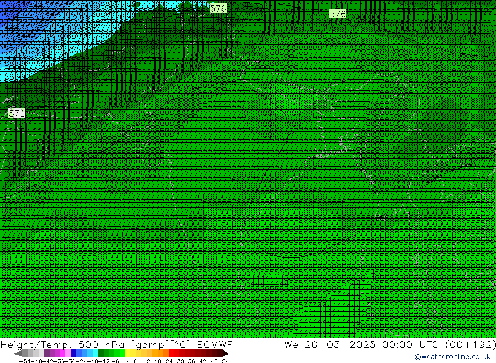Click the '(00+192)' forecast hour text
Screen dimensions: 496x363
(x=471, y=344)
